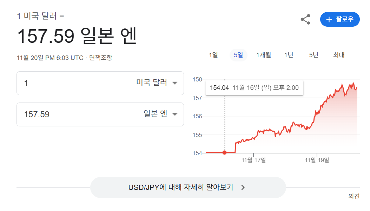370x211 pixels.
Task: Open the 미국 달러 currency dropdown
Action: point(157,83)
